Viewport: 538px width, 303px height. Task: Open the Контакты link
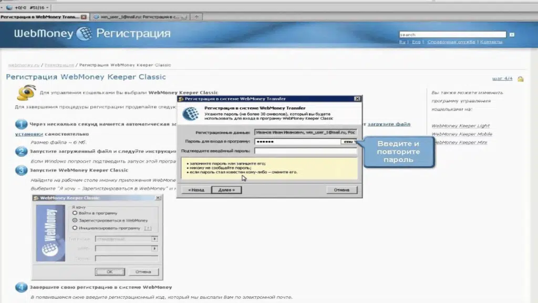click(x=491, y=42)
